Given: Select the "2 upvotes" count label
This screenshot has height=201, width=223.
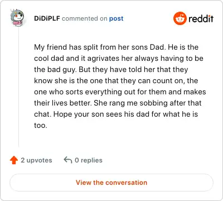Looking at the screenshot, I should click(x=36, y=160).
